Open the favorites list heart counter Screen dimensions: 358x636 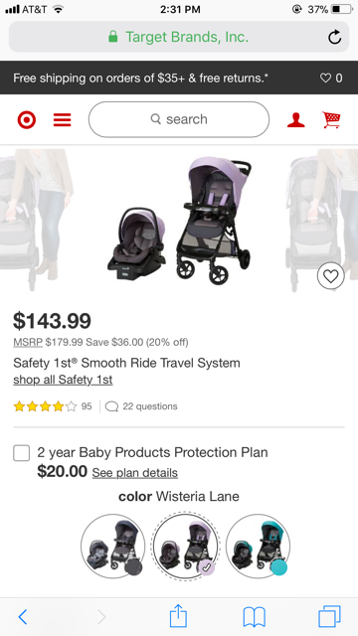click(x=331, y=78)
